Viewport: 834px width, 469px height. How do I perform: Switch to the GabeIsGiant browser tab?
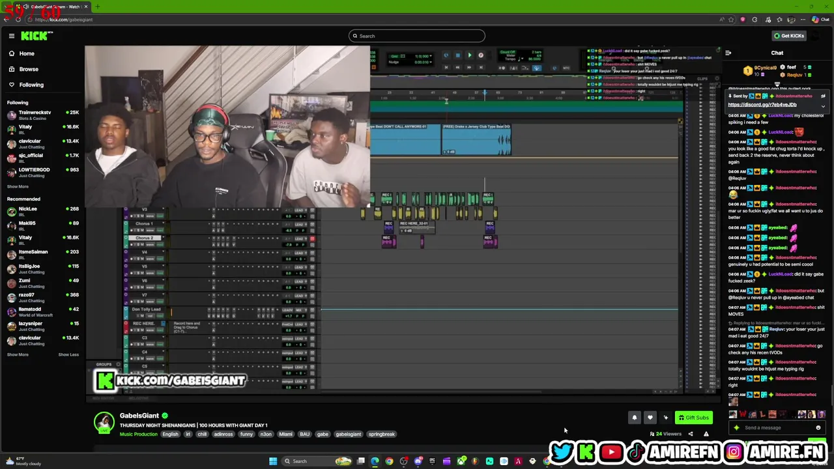[52, 7]
